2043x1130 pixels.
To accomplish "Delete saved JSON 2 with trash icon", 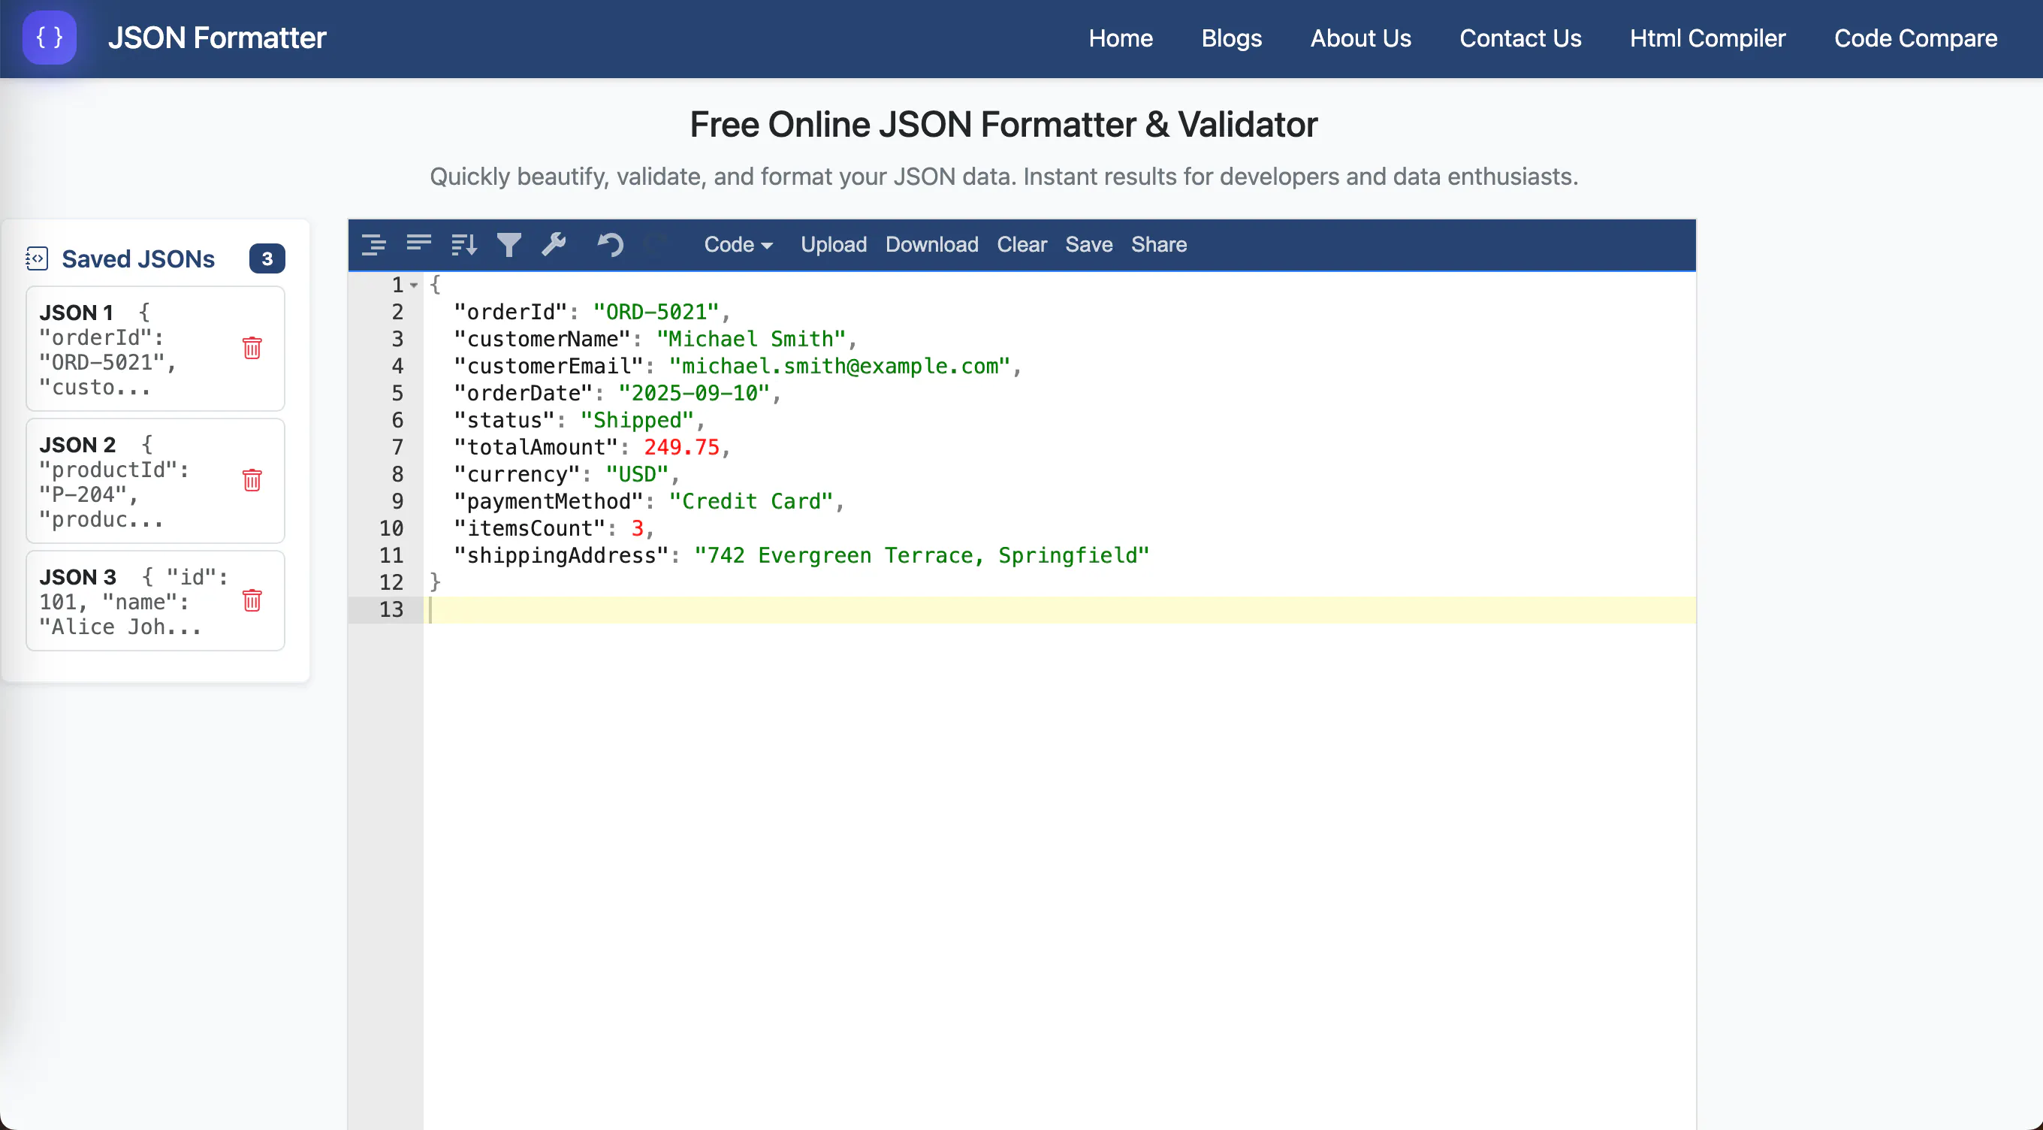I will 252,480.
